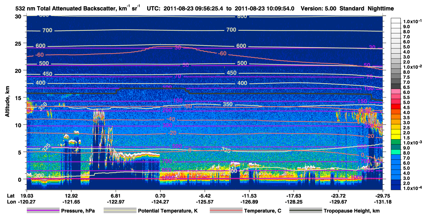Click the latitude value -23.72
The height and width of the screenshot is (218, 425).
click(x=338, y=195)
